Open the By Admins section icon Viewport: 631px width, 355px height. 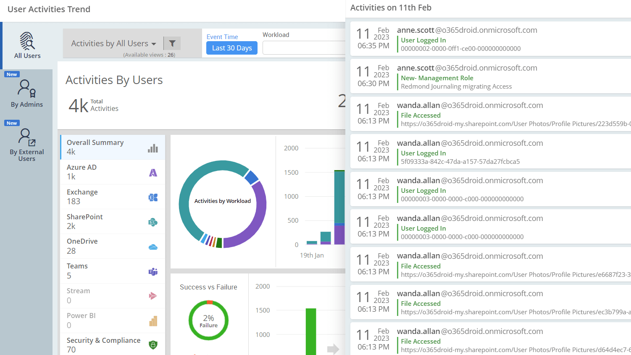[27, 89]
